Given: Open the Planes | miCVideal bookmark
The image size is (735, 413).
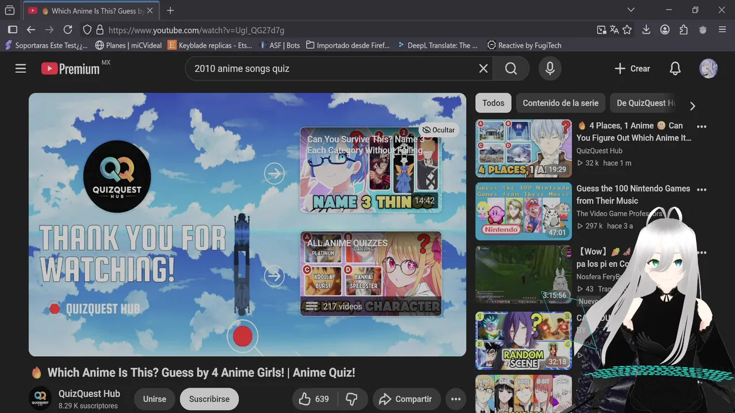Looking at the screenshot, I should (x=128, y=45).
